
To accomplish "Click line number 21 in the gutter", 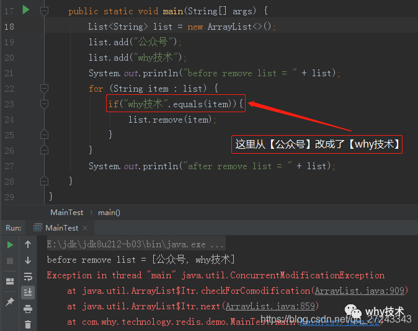I will [9, 73].
